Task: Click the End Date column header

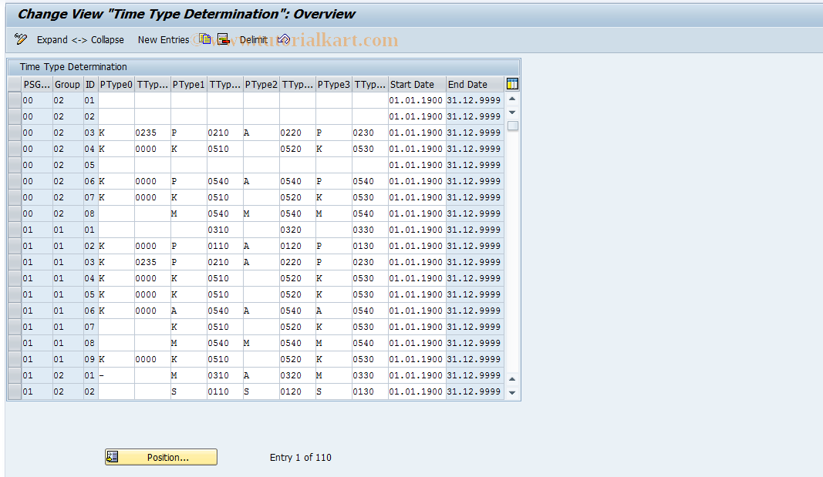Action: (x=474, y=84)
